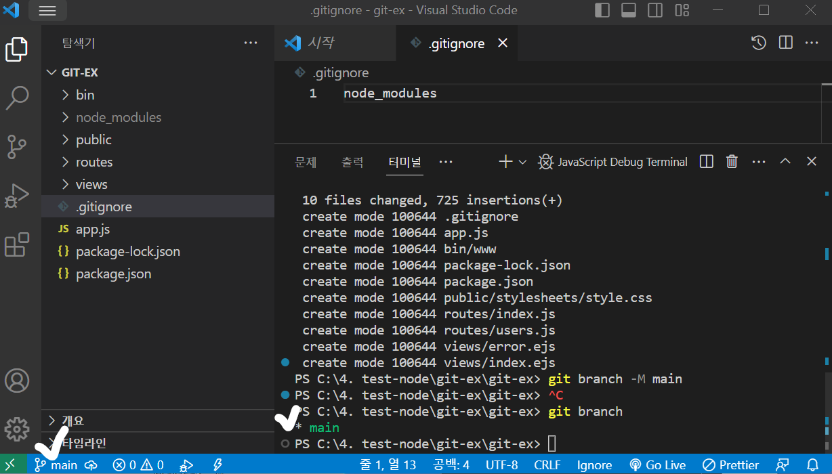Change language mode via Ignore

point(594,465)
